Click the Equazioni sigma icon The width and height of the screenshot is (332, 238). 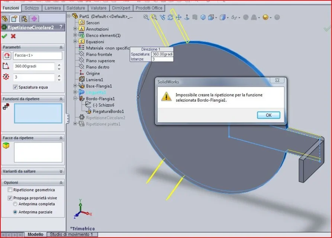click(81, 41)
